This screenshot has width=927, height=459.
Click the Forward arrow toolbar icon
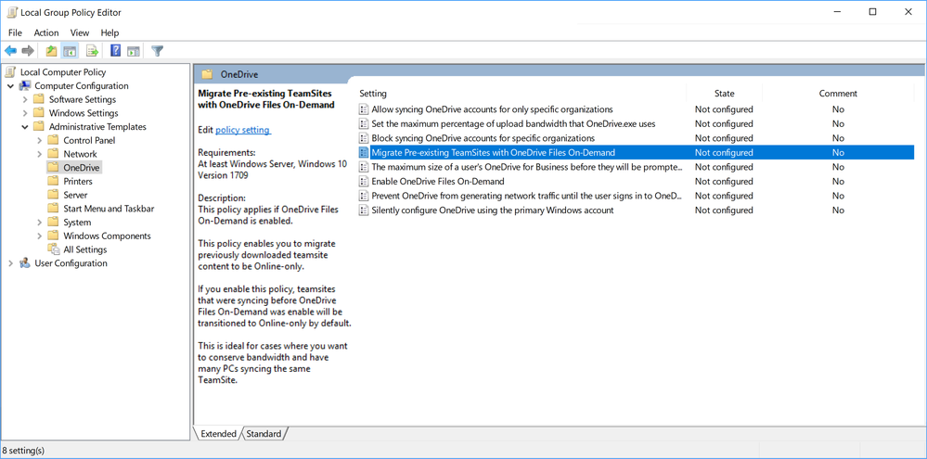point(28,51)
